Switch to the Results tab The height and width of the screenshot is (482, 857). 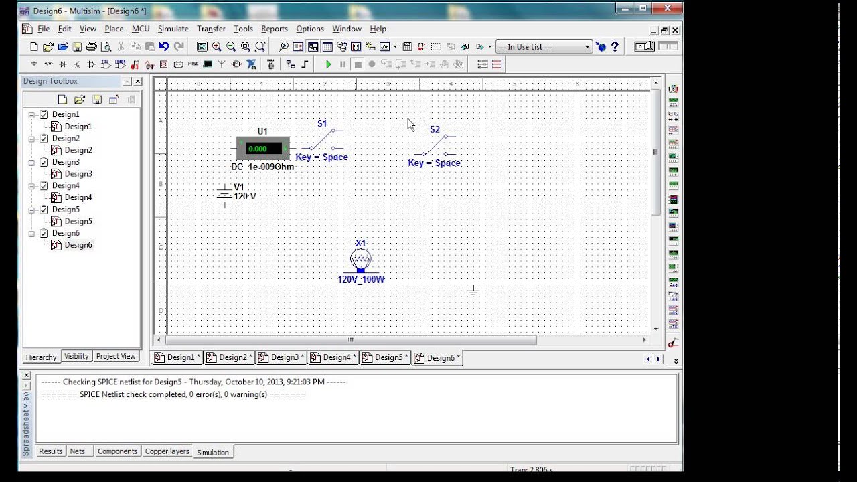tap(50, 451)
